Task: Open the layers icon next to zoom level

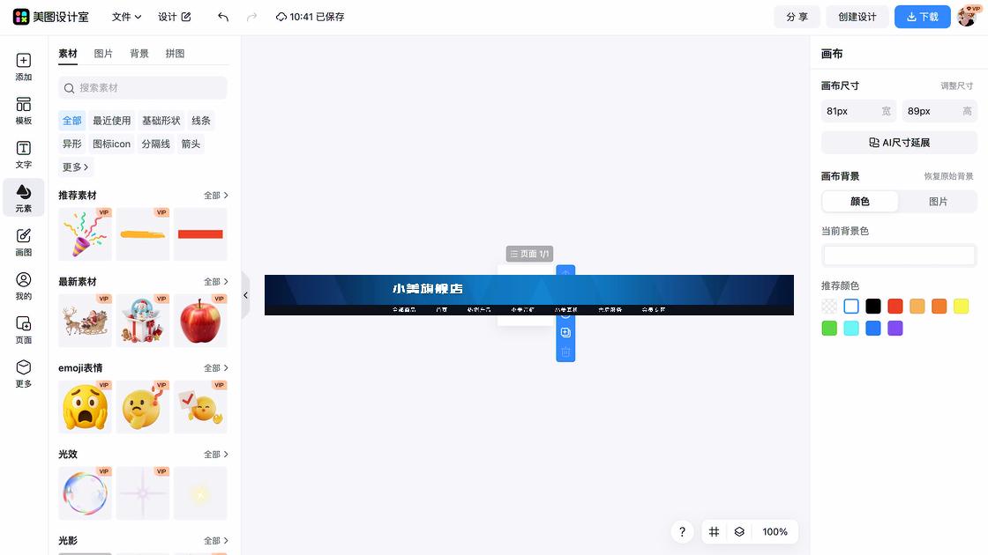Action: pyautogui.click(x=739, y=532)
